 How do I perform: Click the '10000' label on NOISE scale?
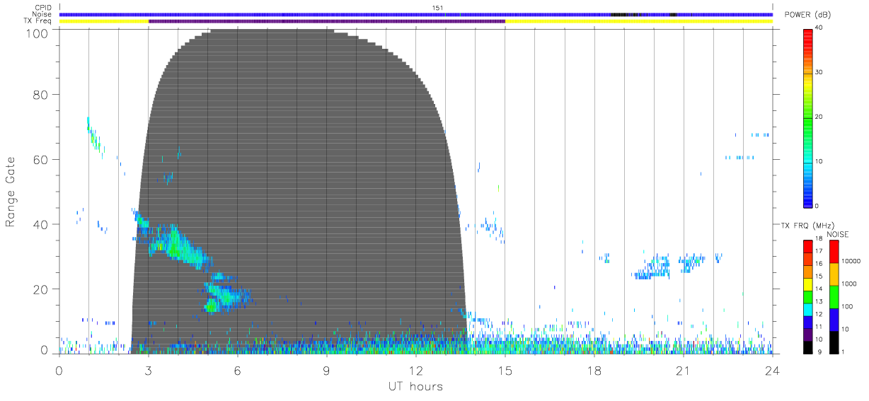851,261
